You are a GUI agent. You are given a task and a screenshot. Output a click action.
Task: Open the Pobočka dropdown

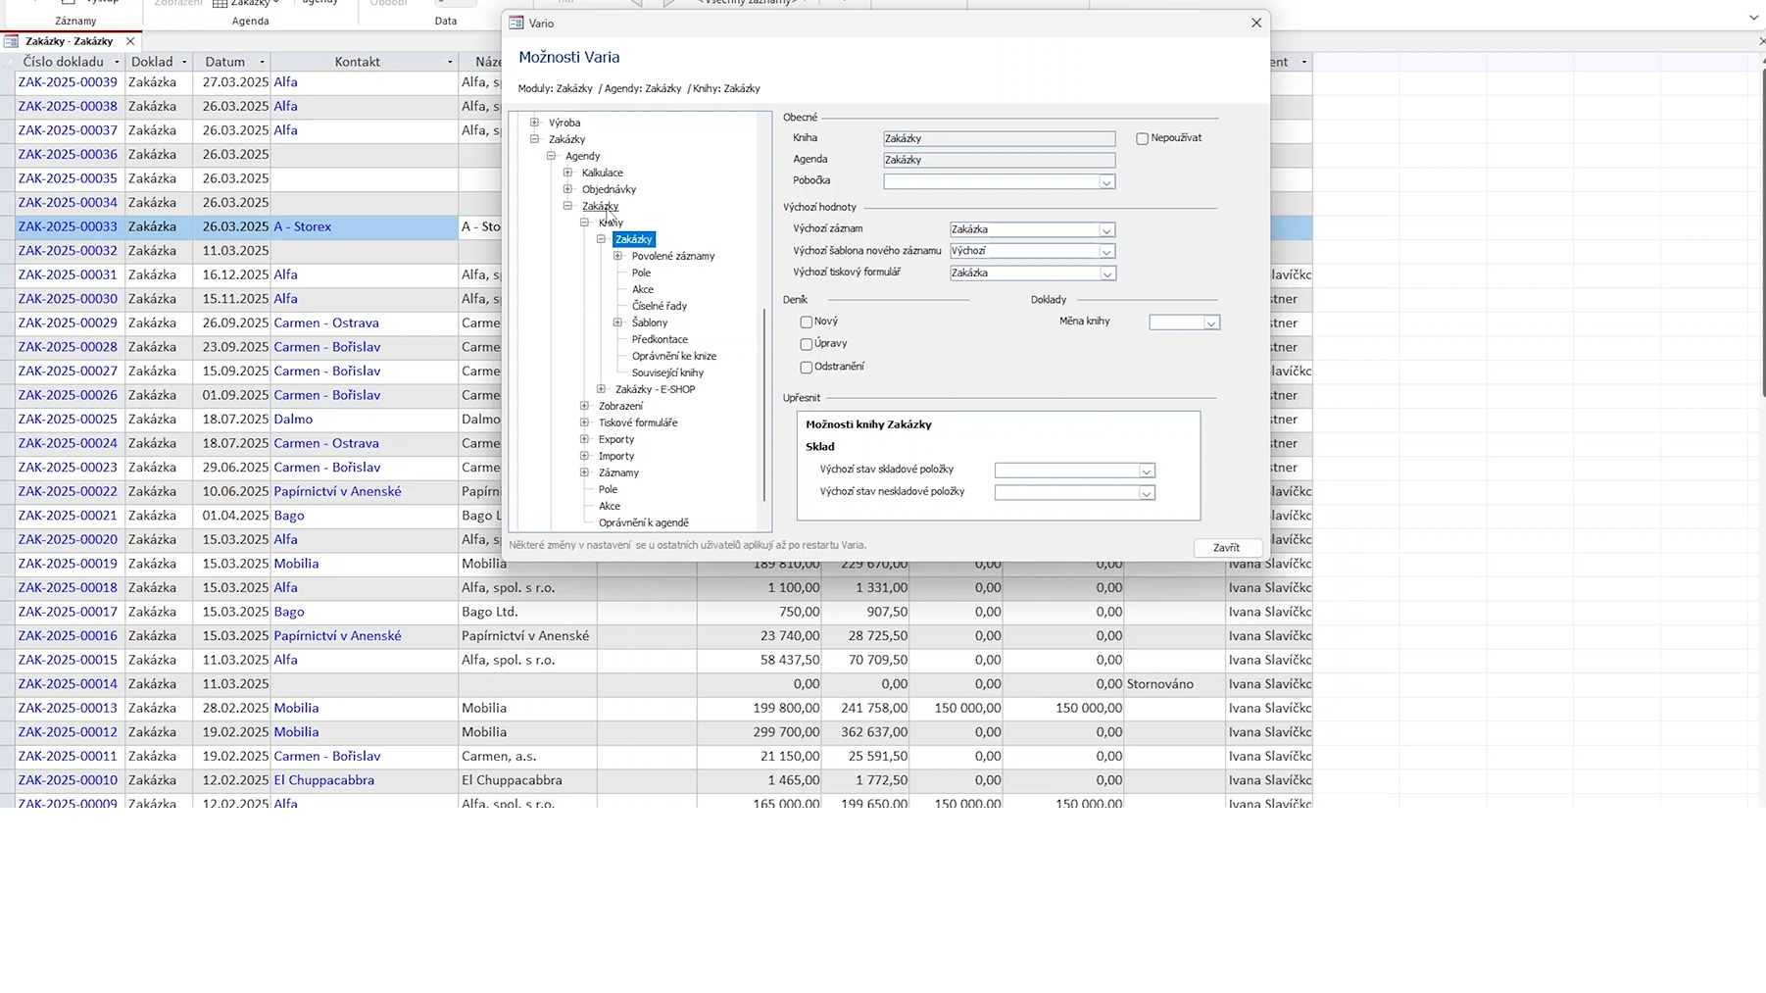1105,181
